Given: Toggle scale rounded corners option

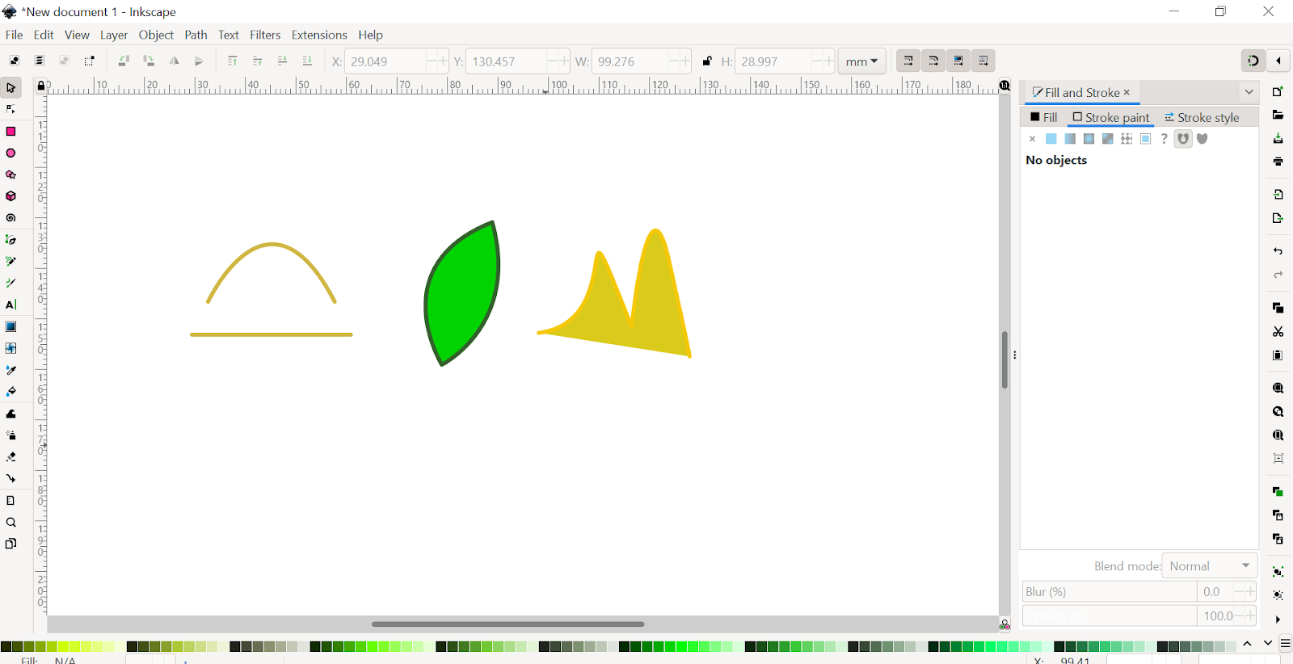Looking at the screenshot, I should [x=933, y=61].
